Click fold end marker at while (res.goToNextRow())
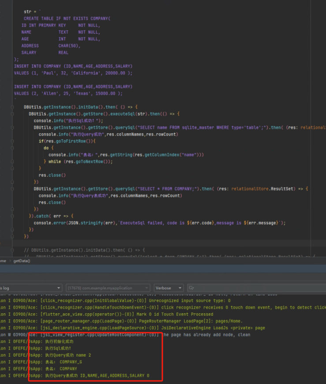 (x=12, y=161)
